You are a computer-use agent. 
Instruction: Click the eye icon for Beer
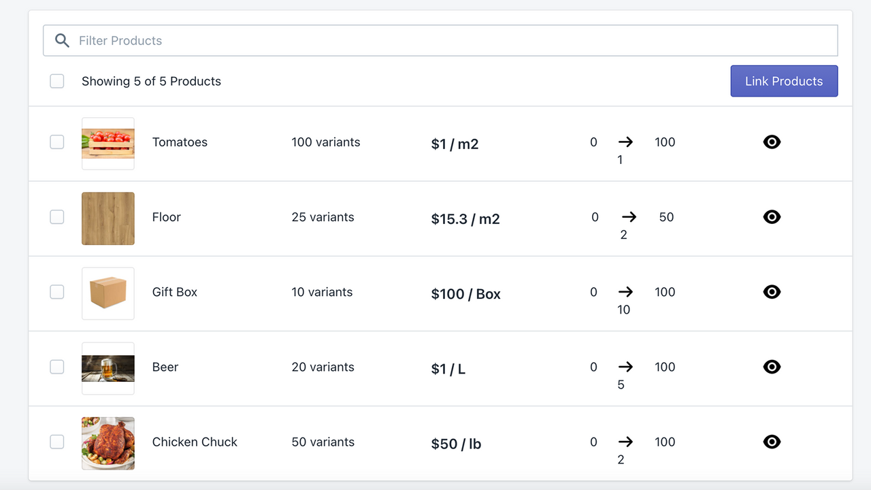[772, 367]
